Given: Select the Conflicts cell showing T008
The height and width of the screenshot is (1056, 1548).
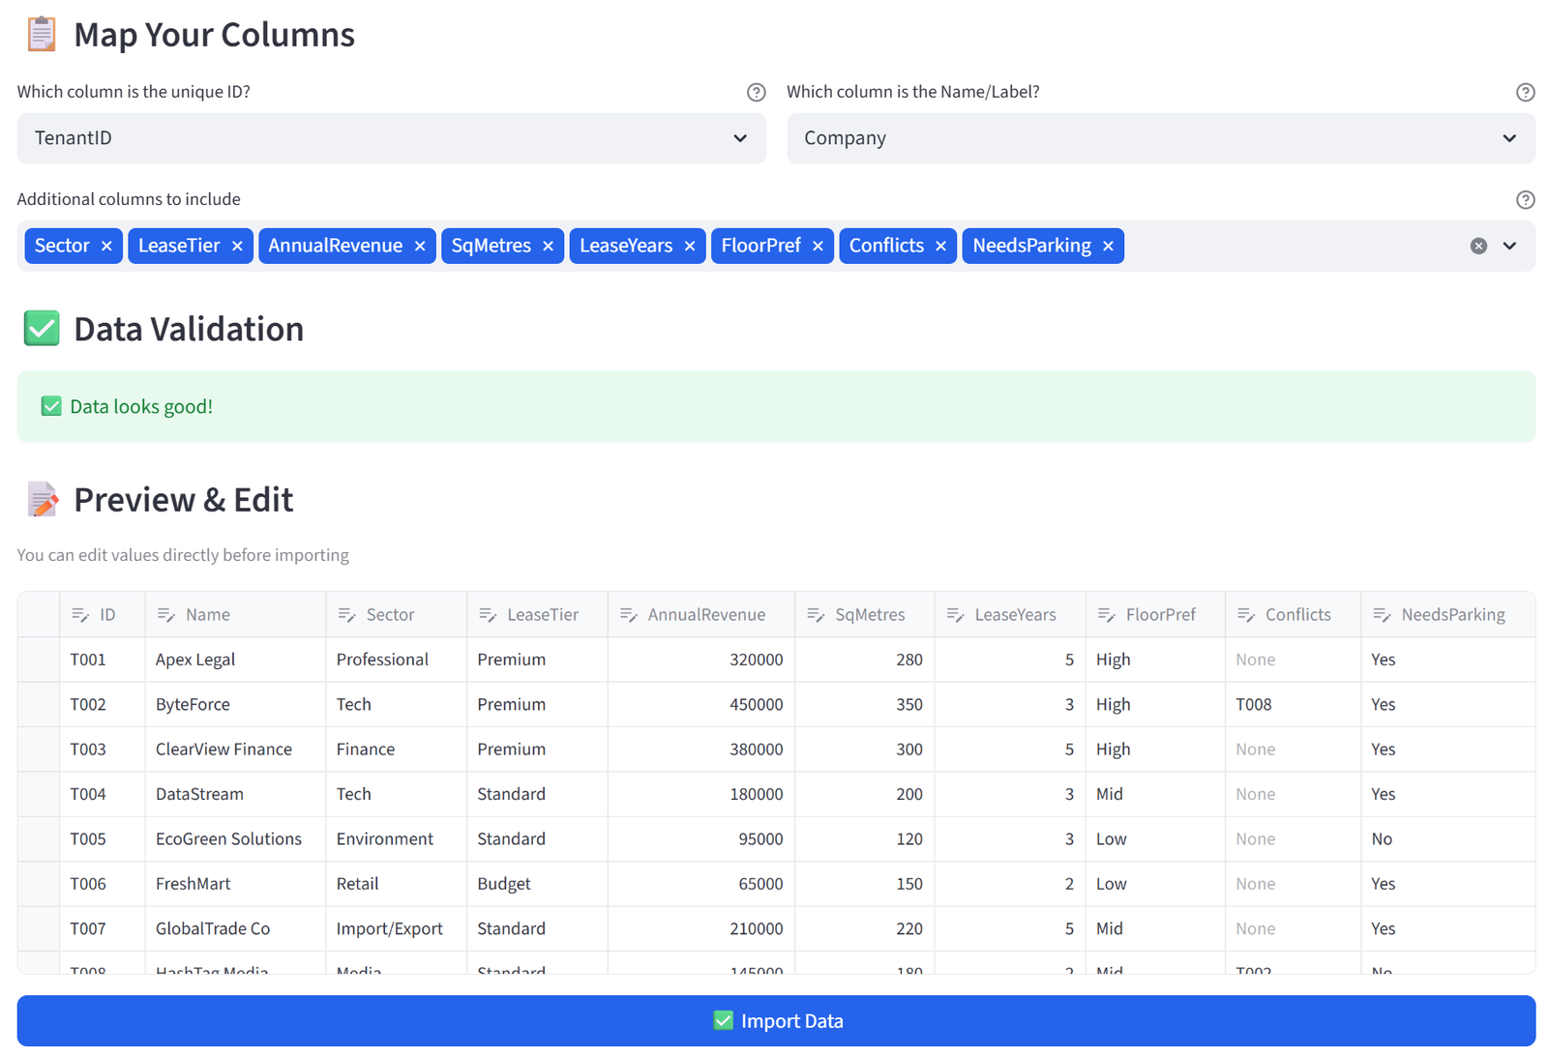Looking at the screenshot, I should pos(1293,704).
